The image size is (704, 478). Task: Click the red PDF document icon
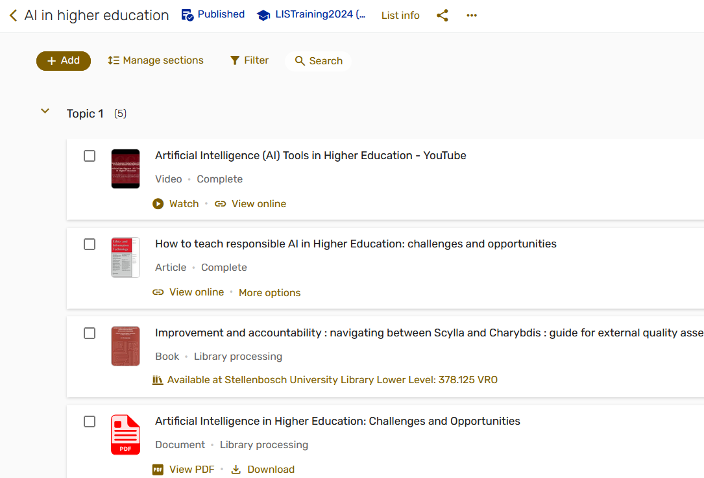tap(125, 434)
